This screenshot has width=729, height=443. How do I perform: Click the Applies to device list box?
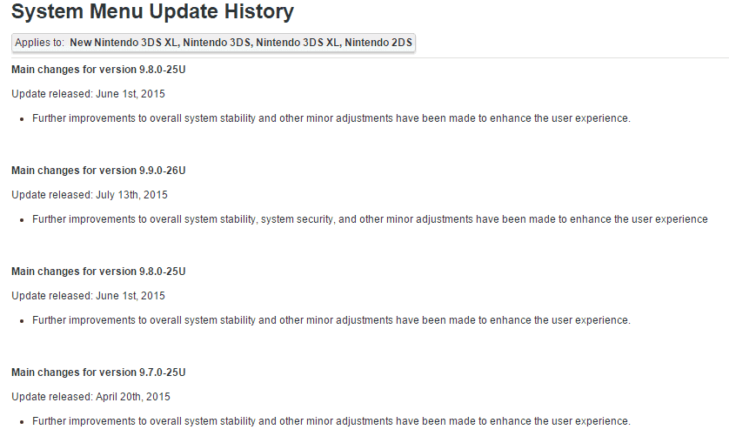click(x=213, y=43)
